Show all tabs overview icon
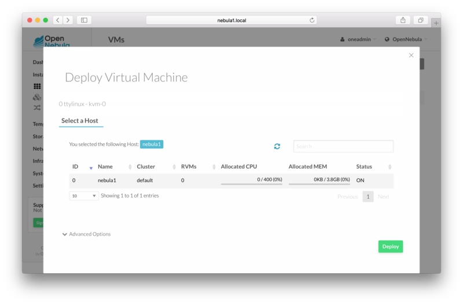463x305 pixels. 421,20
